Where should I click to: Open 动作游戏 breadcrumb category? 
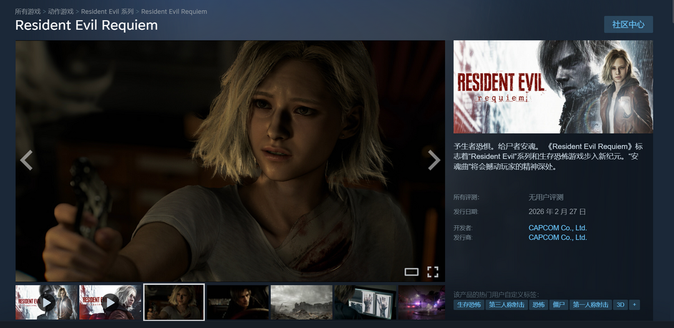click(x=61, y=12)
